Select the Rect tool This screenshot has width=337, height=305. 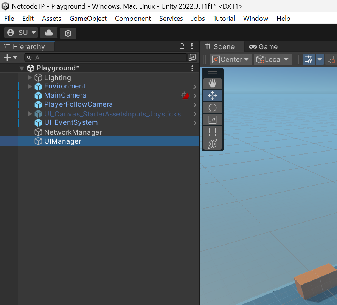coord(213,132)
